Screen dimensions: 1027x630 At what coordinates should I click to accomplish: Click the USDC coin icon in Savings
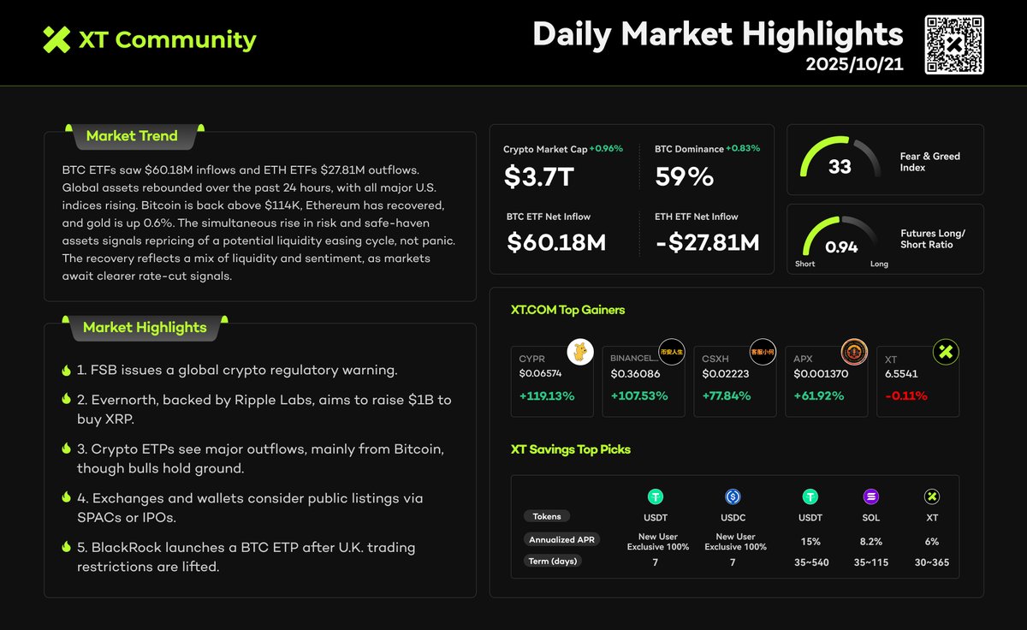click(733, 496)
